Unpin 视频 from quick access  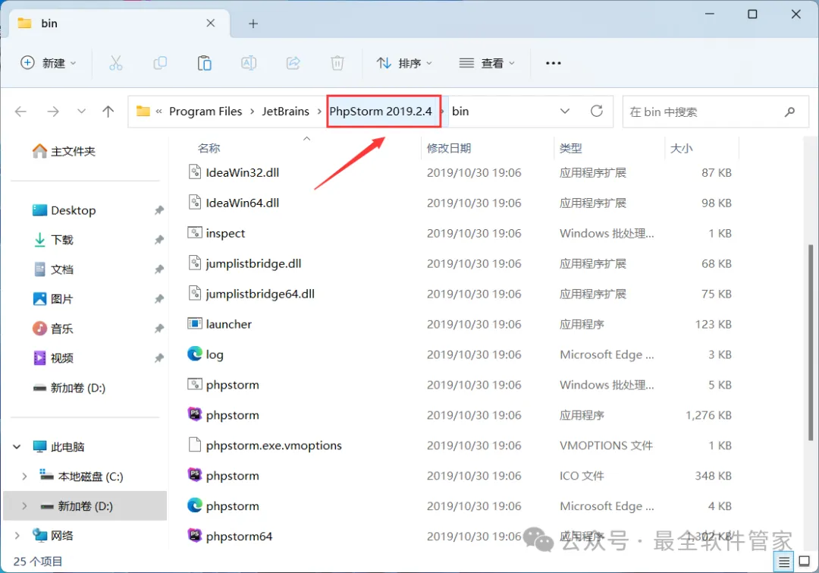tap(158, 358)
